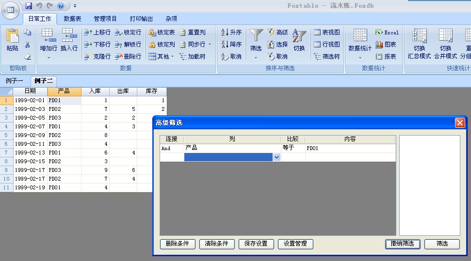Click the 日期 column header
This screenshot has width=471, height=261.
tap(30, 91)
